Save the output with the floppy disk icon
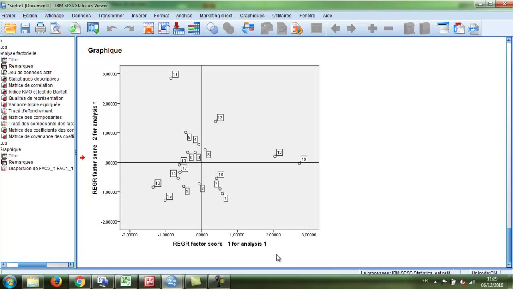 tap(25, 28)
